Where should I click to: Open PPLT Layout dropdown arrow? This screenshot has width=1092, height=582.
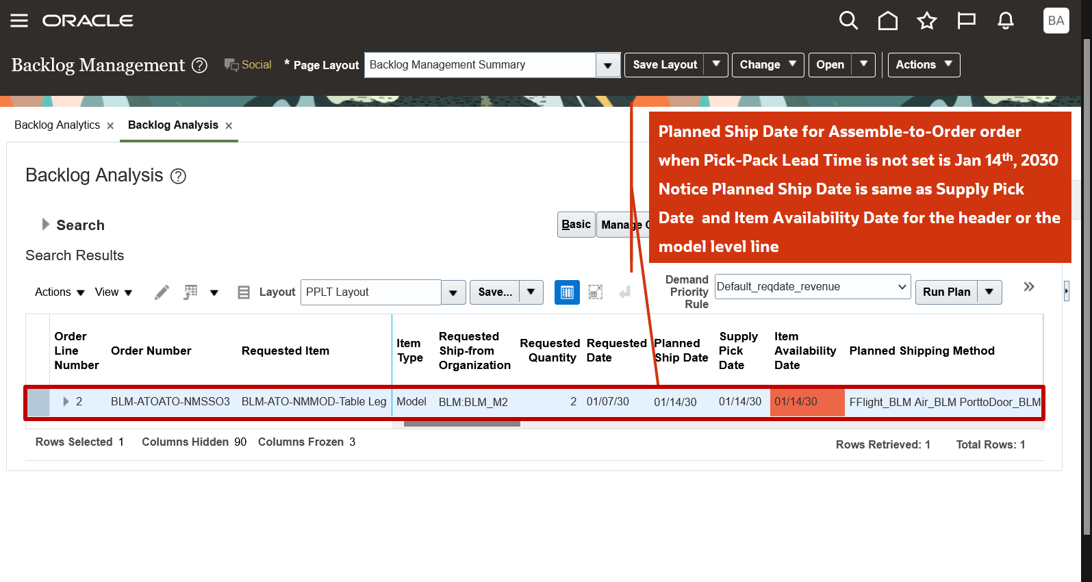coord(453,293)
